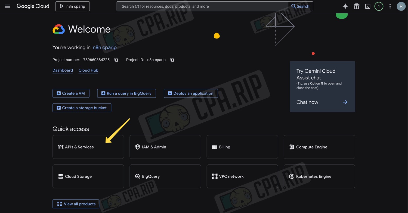Click the Gemini sparkle icon
The height and width of the screenshot is (213, 408).
point(345,6)
